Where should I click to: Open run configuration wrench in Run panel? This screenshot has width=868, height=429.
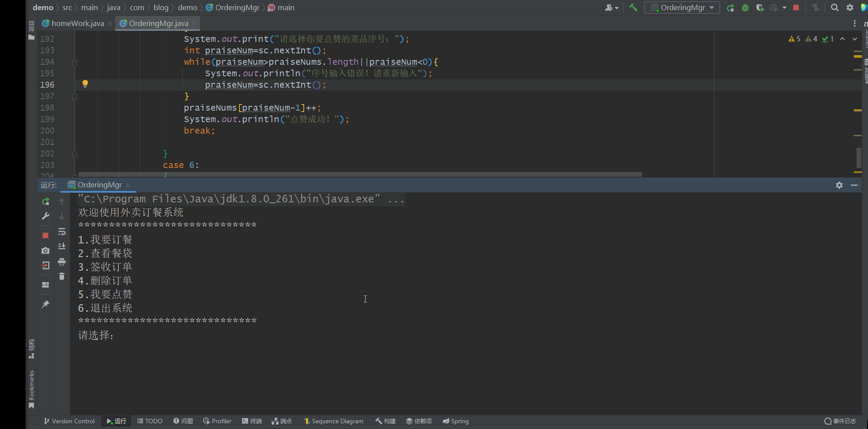[x=45, y=216]
